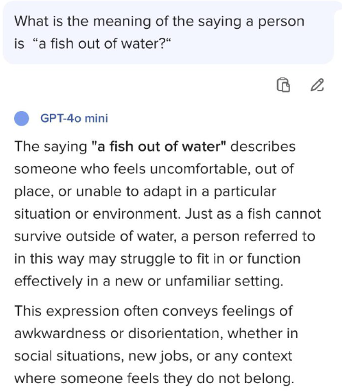Click the blue circular GPT-4o mini avatar

[x=22, y=118]
